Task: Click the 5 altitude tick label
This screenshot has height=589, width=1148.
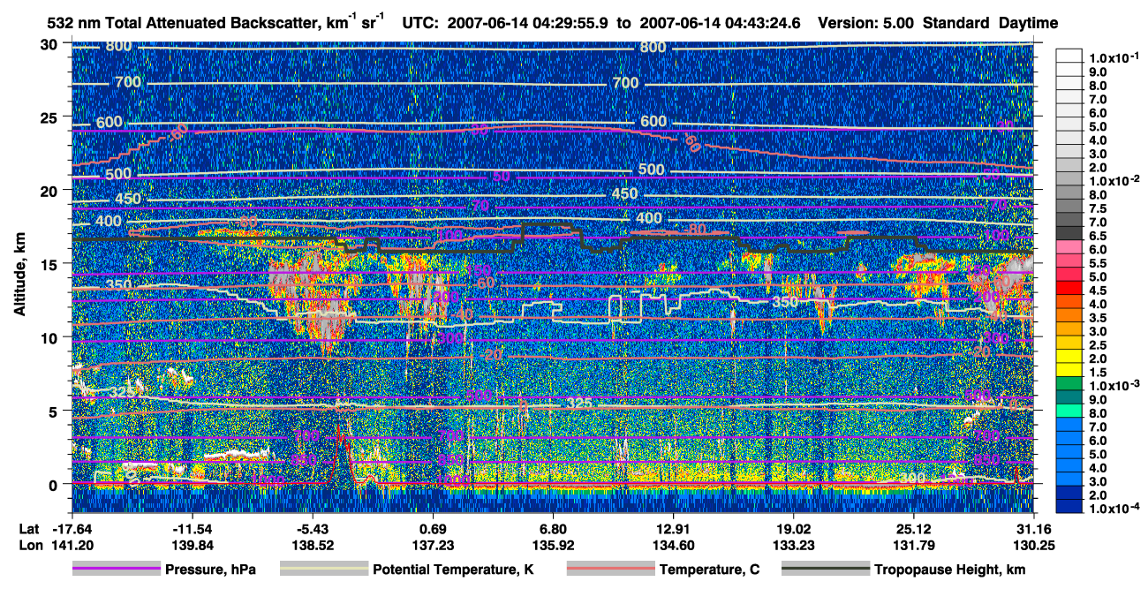Action: [54, 410]
